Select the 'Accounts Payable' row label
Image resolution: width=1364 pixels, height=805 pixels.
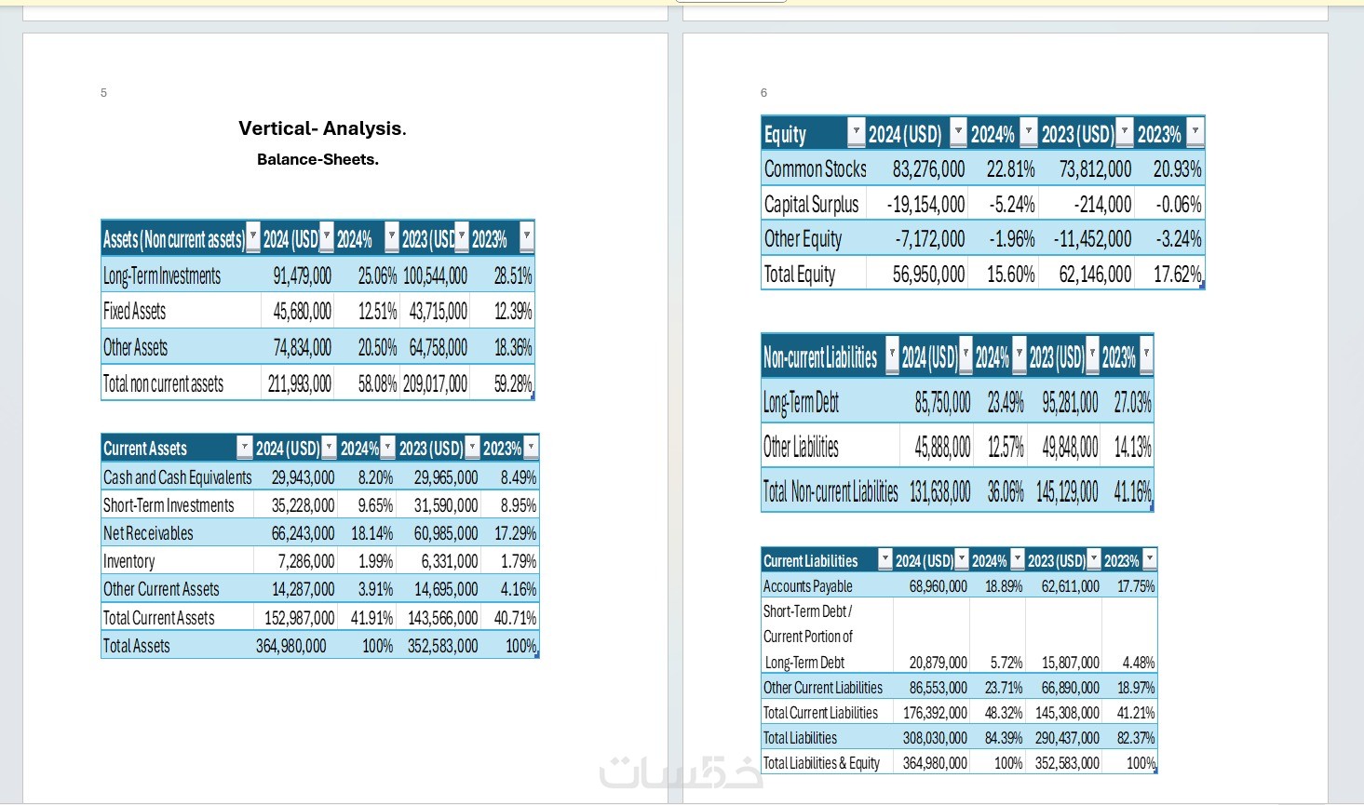807,586
